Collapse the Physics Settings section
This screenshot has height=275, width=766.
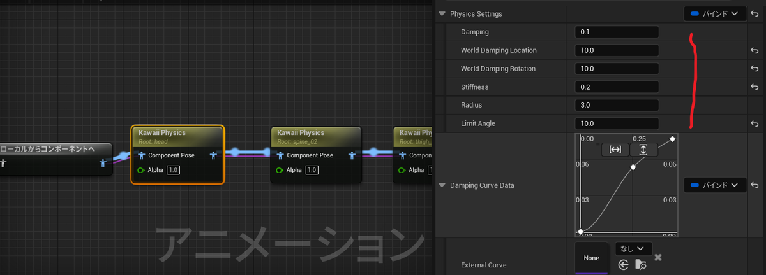point(442,13)
